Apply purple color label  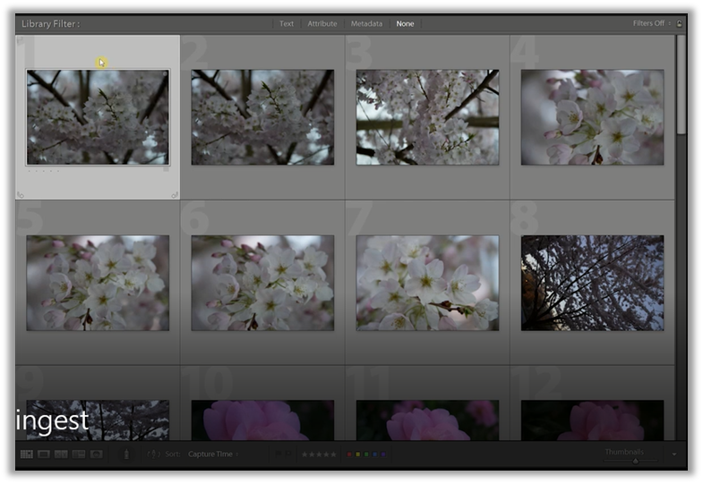point(383,454)
